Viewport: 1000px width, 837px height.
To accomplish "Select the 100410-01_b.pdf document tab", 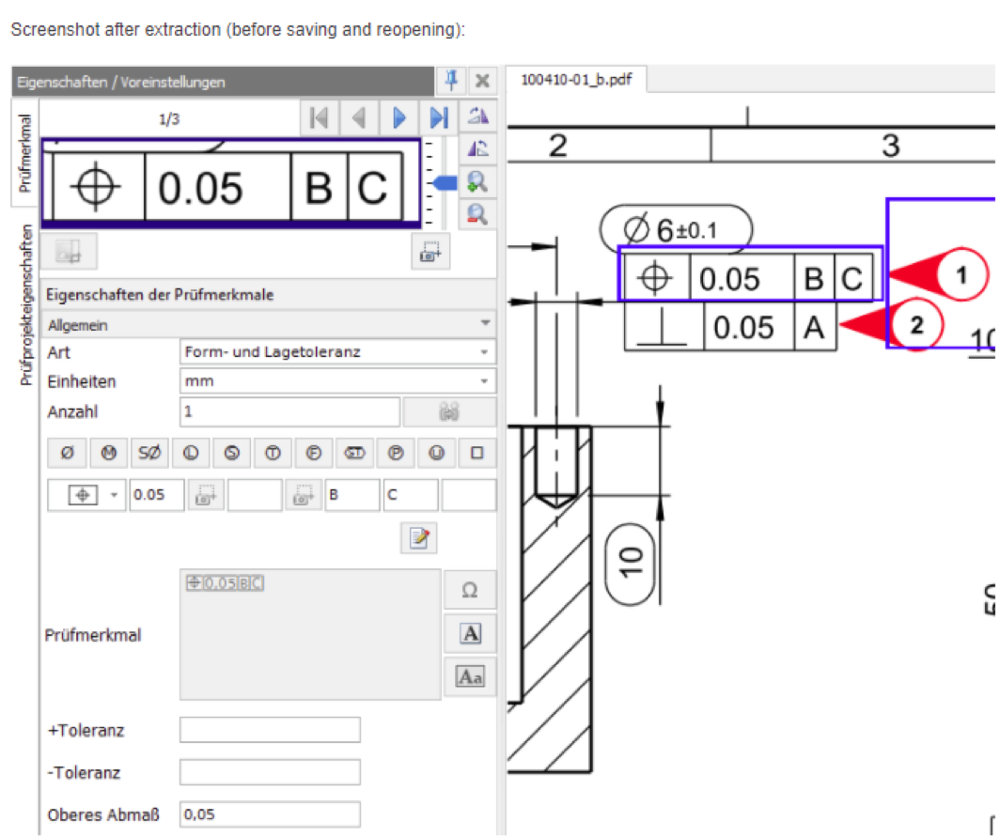I will click(576, 80).
